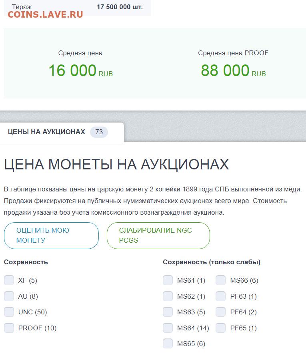Enable the MS62 (1) slab filter
Image resolution: width=306 pixels, height=354 pixels.
[x=168, y=296]
